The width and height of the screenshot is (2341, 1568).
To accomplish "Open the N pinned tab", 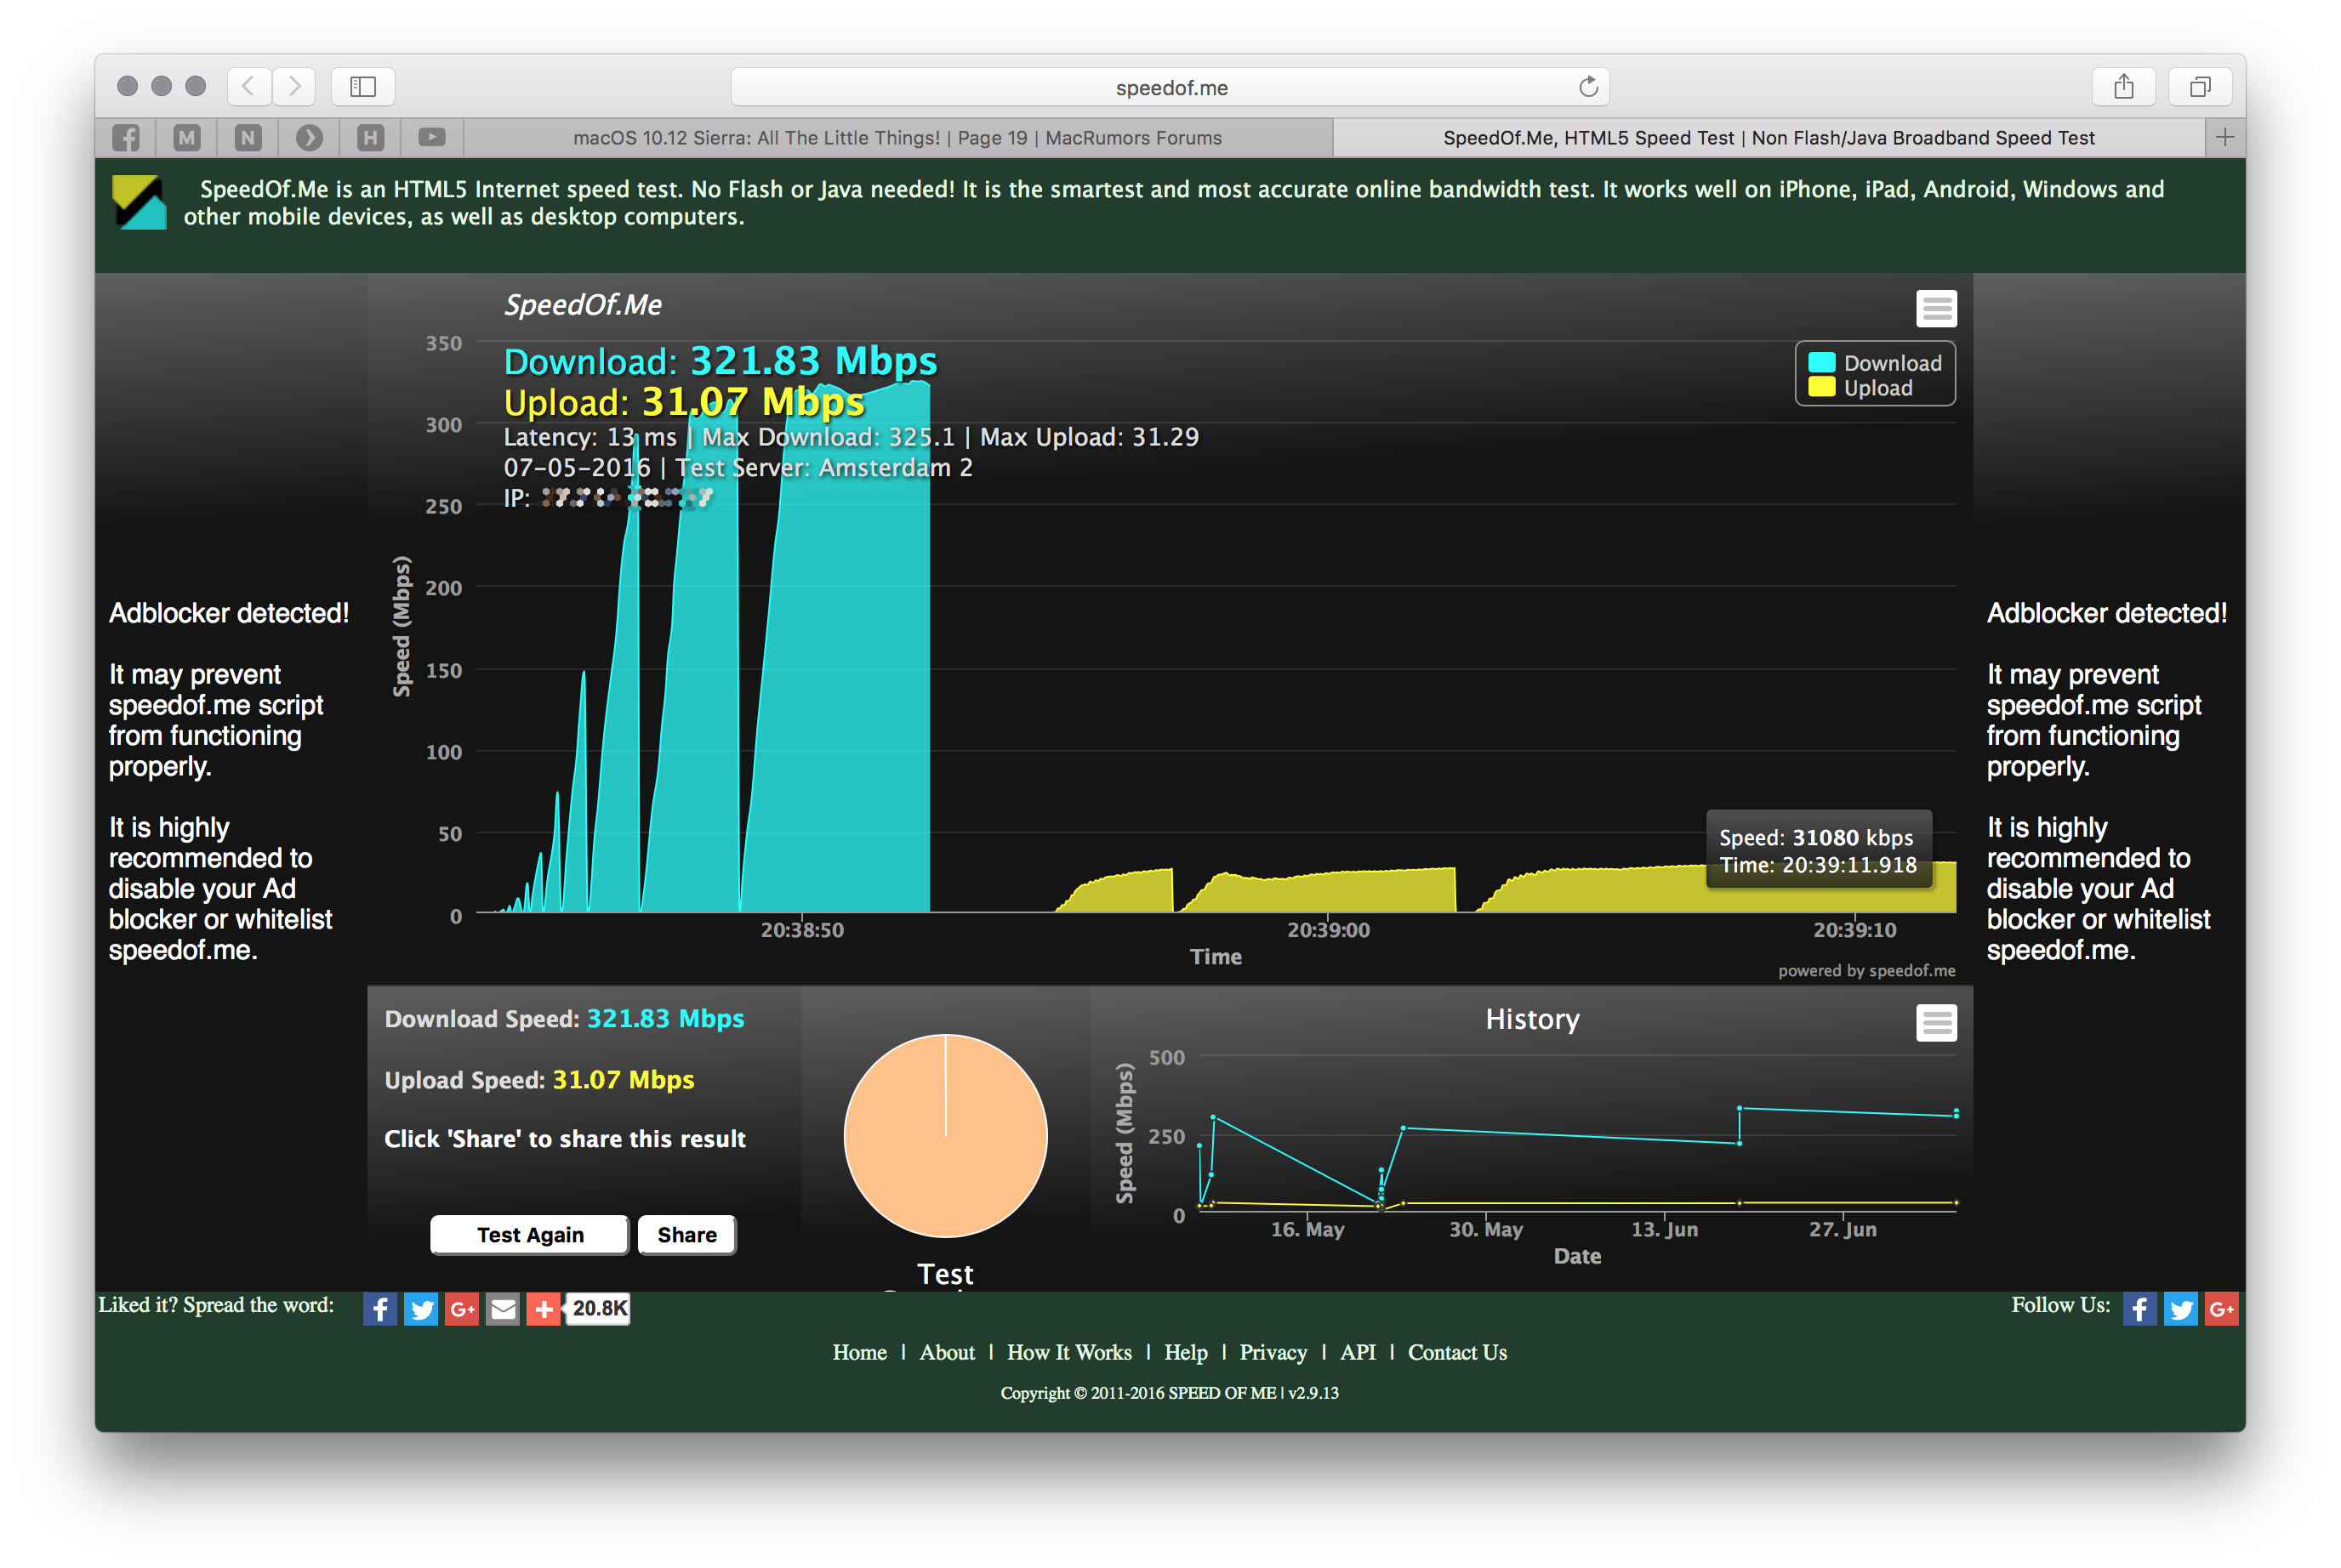I will pyautogui.click(x=248, y=137).
